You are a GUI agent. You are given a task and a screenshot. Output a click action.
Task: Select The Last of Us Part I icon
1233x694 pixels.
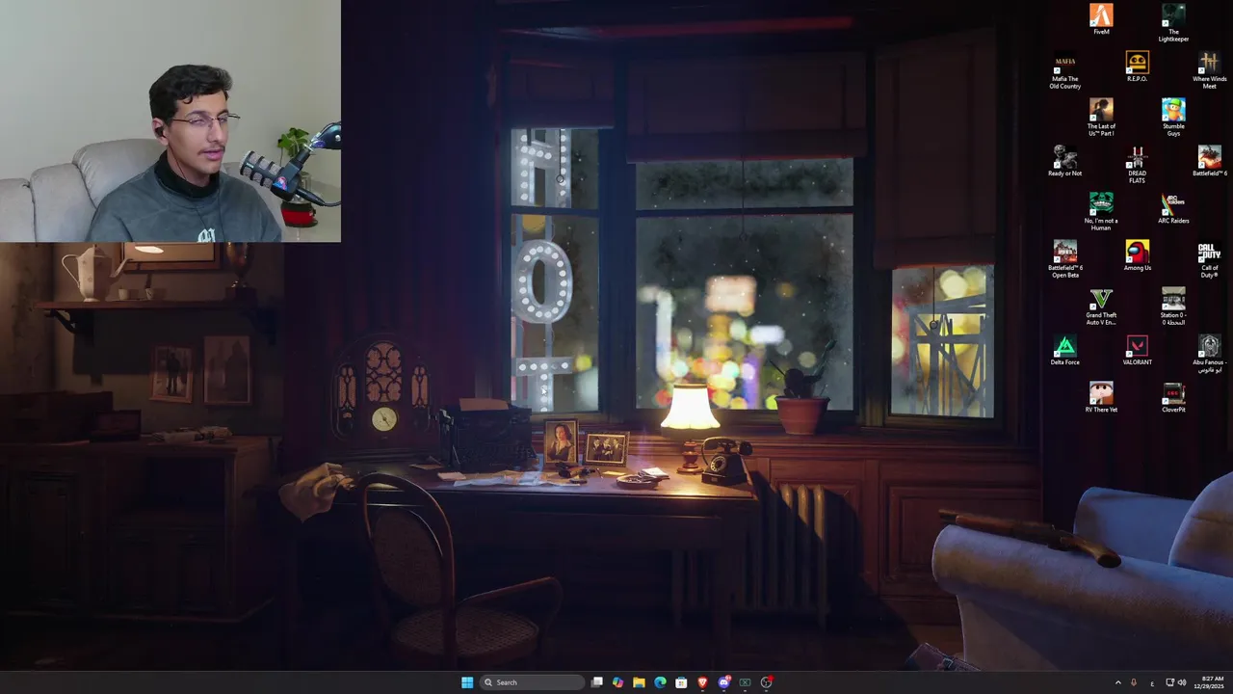point(1101,118)
